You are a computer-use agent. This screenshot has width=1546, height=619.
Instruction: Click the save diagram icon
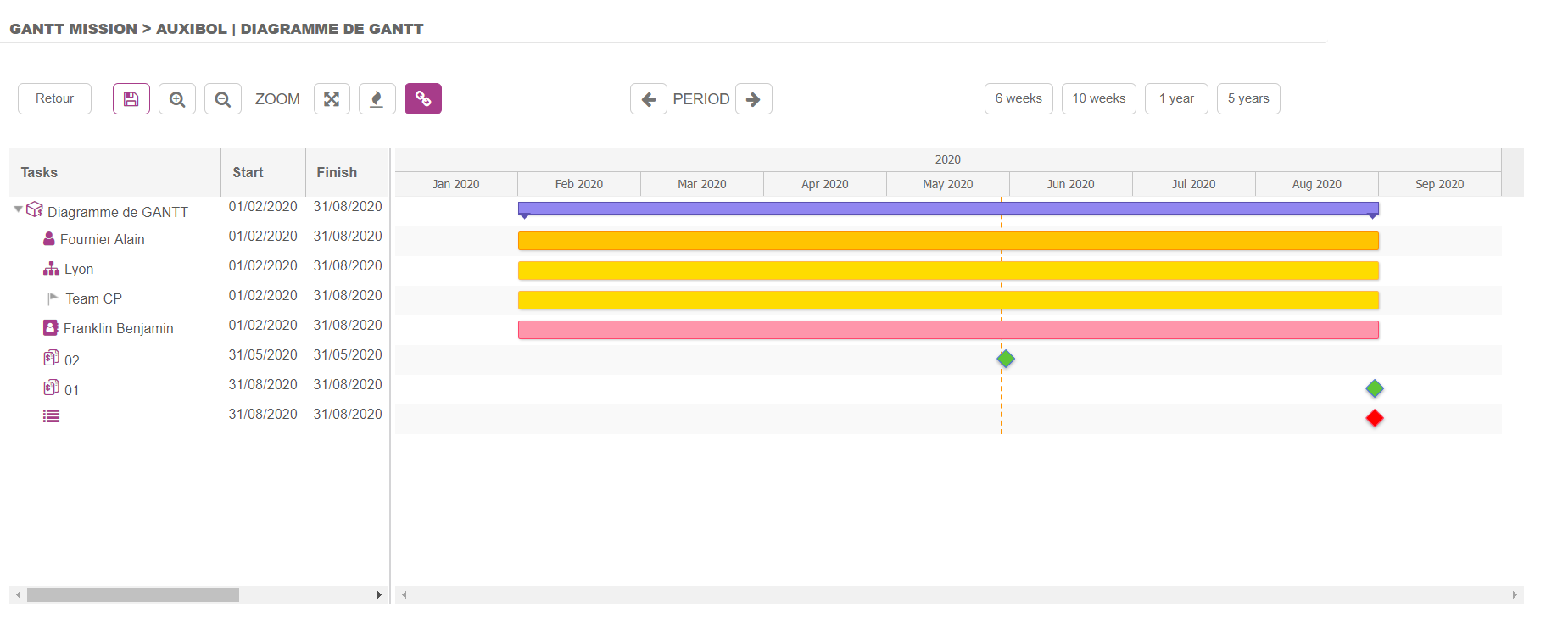point(131,99)
